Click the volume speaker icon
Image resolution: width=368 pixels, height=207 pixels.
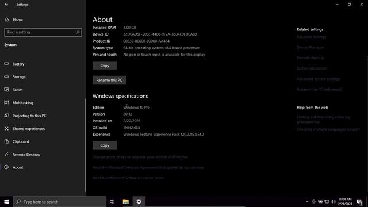click(333, 202)
